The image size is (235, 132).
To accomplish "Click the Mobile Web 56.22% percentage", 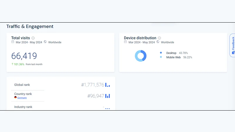I will [x=188, y=57].
